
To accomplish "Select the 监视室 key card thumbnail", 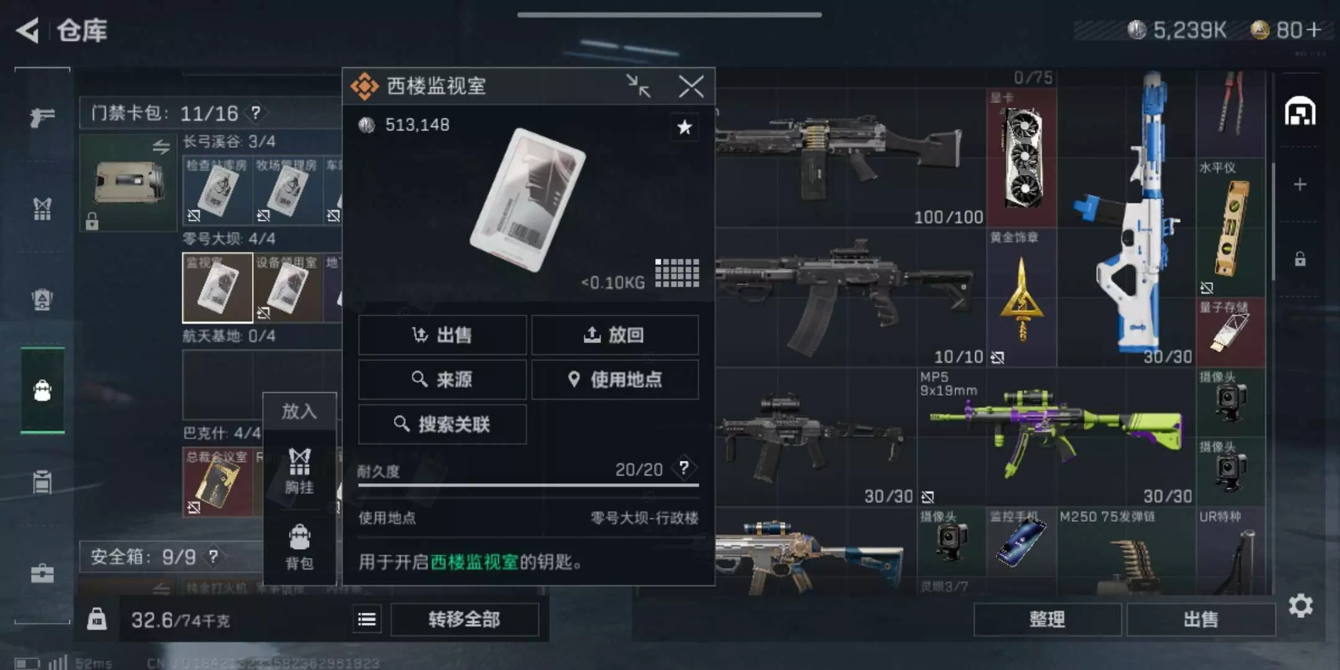I will pos(217,287).
